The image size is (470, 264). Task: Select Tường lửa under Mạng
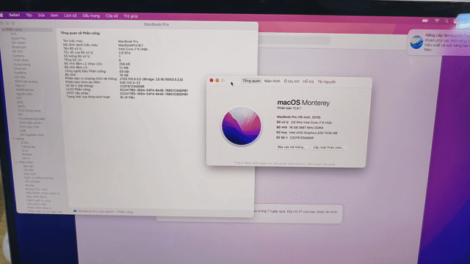pos(28,147)
